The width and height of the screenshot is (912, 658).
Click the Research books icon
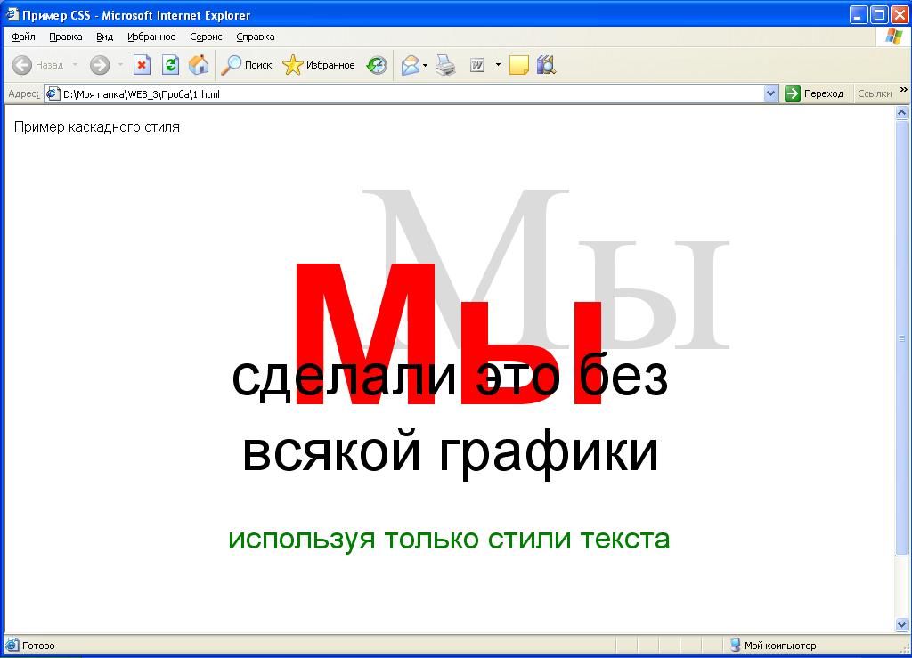point(547,65)
